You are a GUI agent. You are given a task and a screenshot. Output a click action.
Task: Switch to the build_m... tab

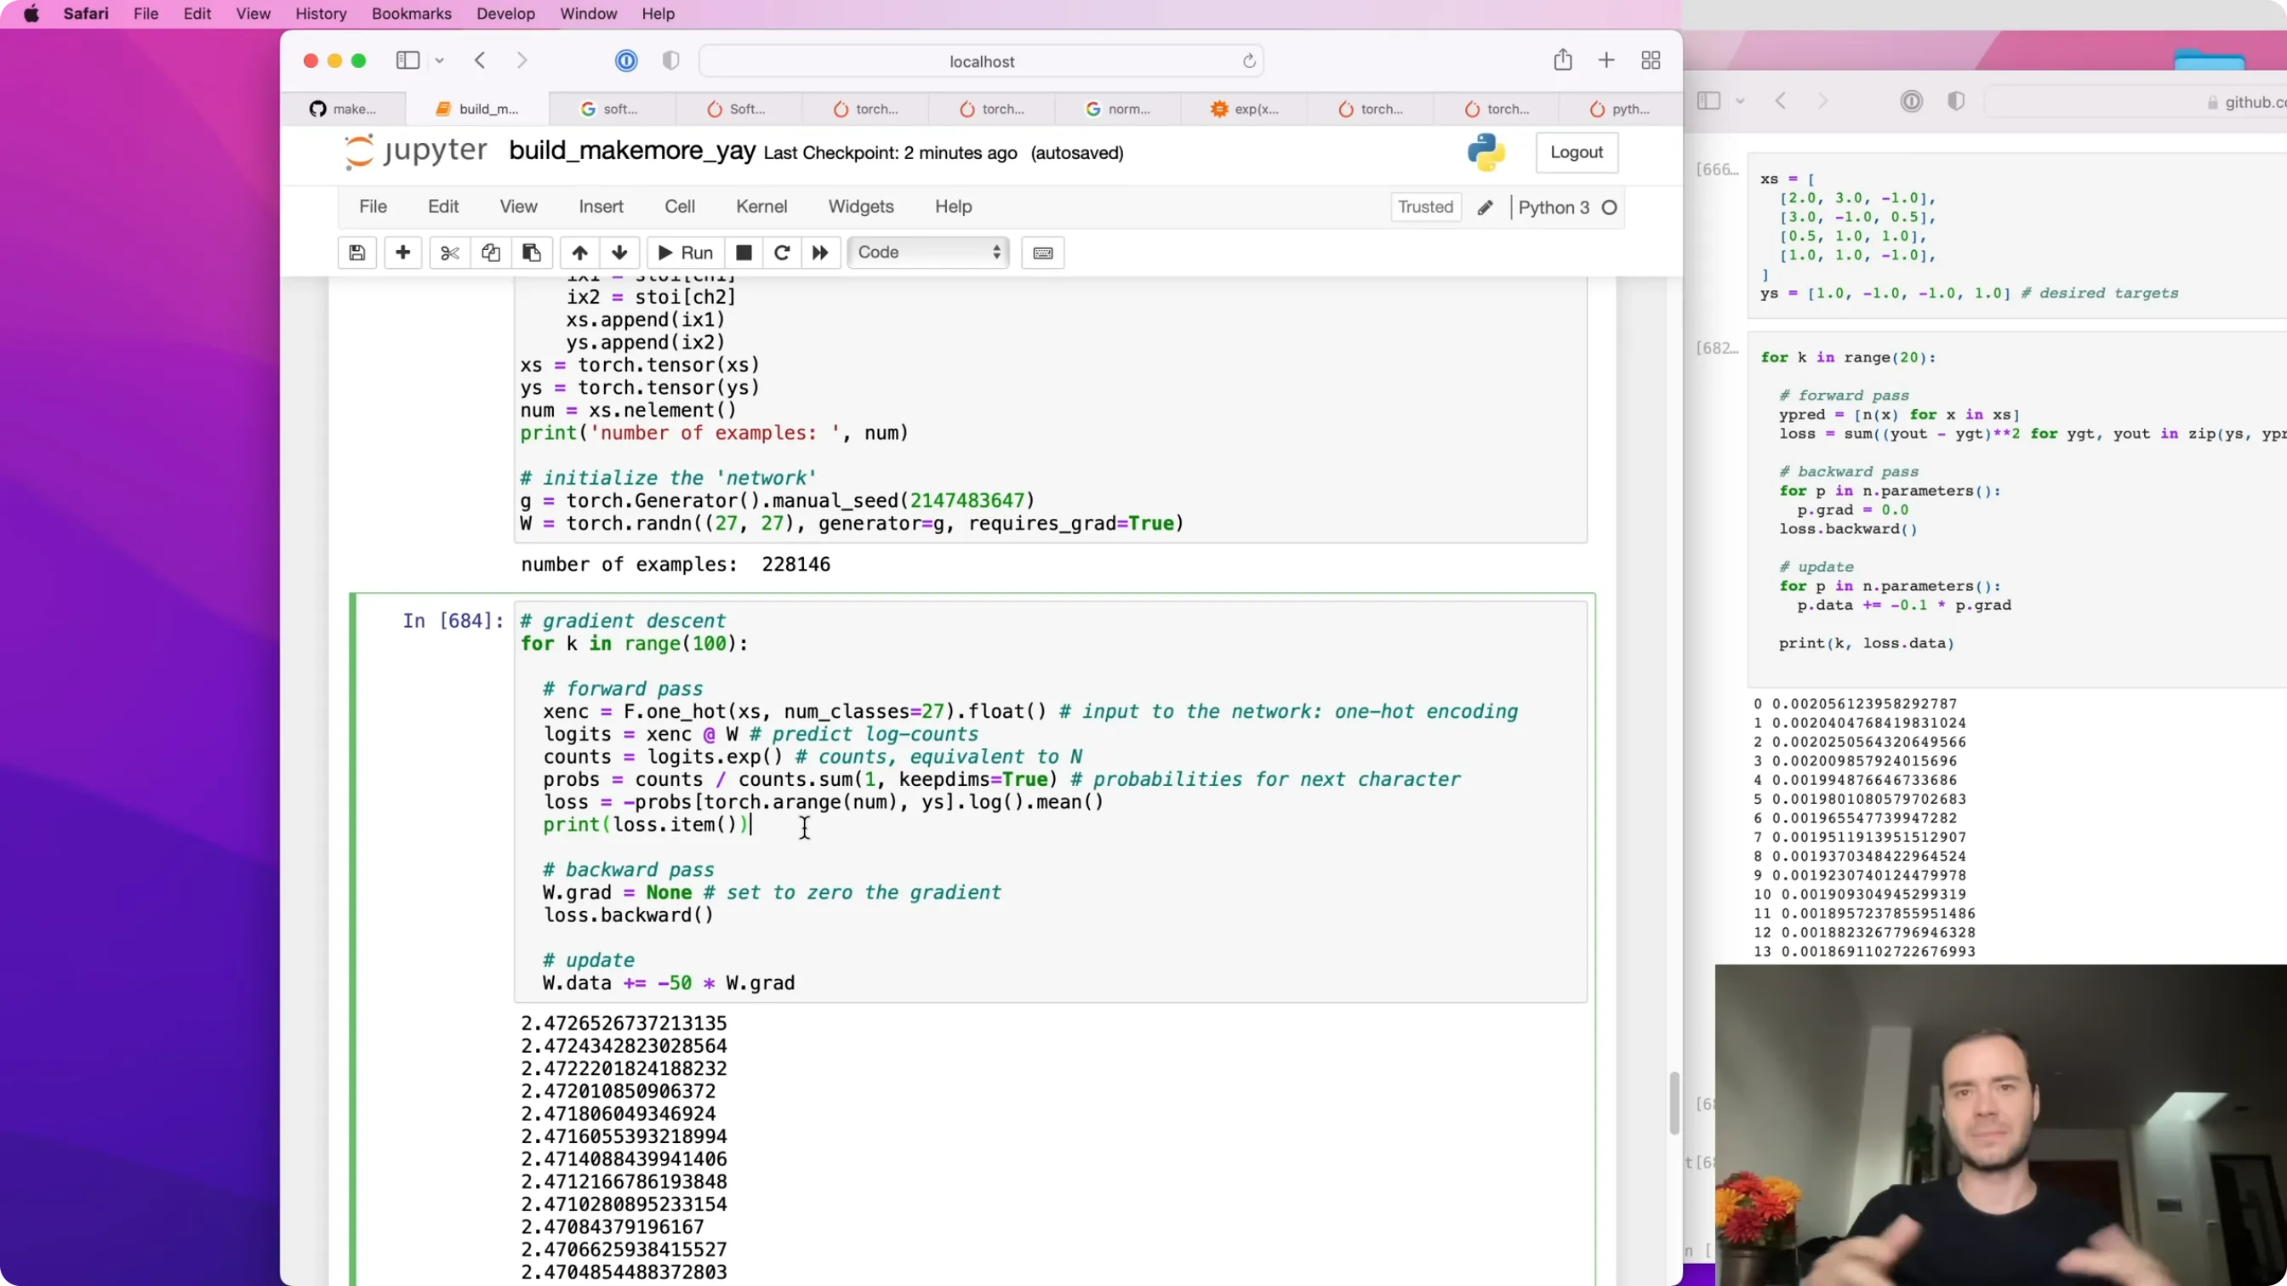477,109
